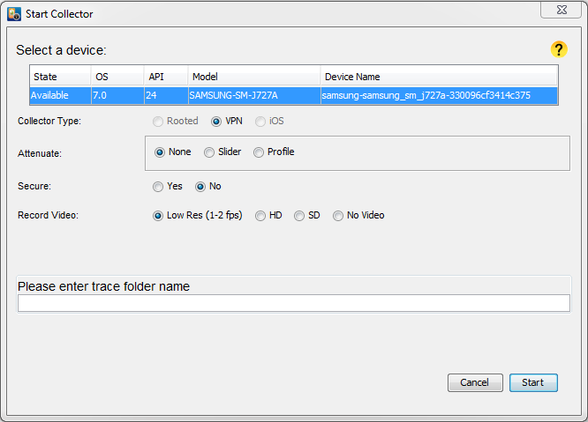Close the Start Collector dialog
Image resolution: width=588 pixels, height=422 pixels.
tap(561, 10)
